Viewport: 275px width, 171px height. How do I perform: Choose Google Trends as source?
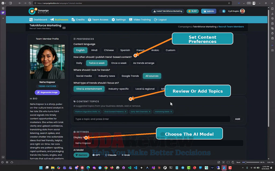coord(130,76)
